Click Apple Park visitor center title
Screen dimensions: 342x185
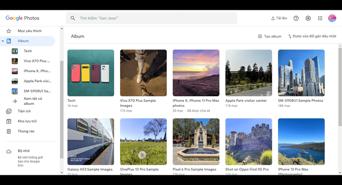[246, 100]
